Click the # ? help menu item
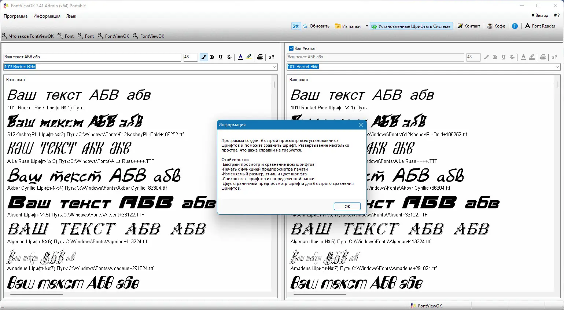Image resolution: width=564 pixels, height=310 pixels. [557, 15]
